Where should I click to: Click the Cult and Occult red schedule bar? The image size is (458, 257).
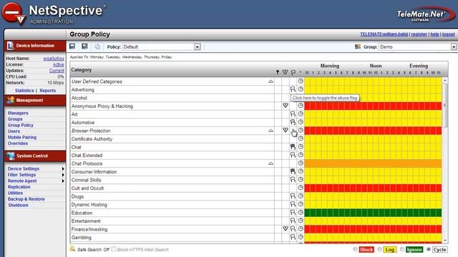coord(373,188)
